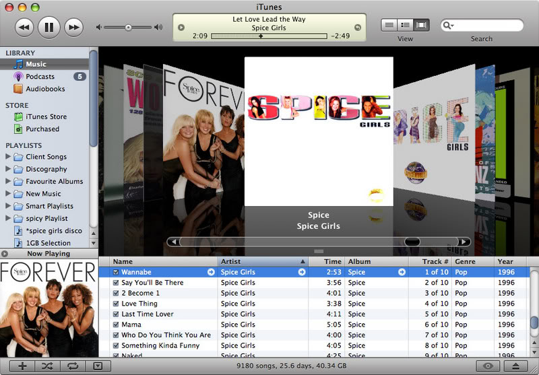The image size is (539, 375).
Task: Uncheck the Wannabe song checkbox
Action: [116, 272]
